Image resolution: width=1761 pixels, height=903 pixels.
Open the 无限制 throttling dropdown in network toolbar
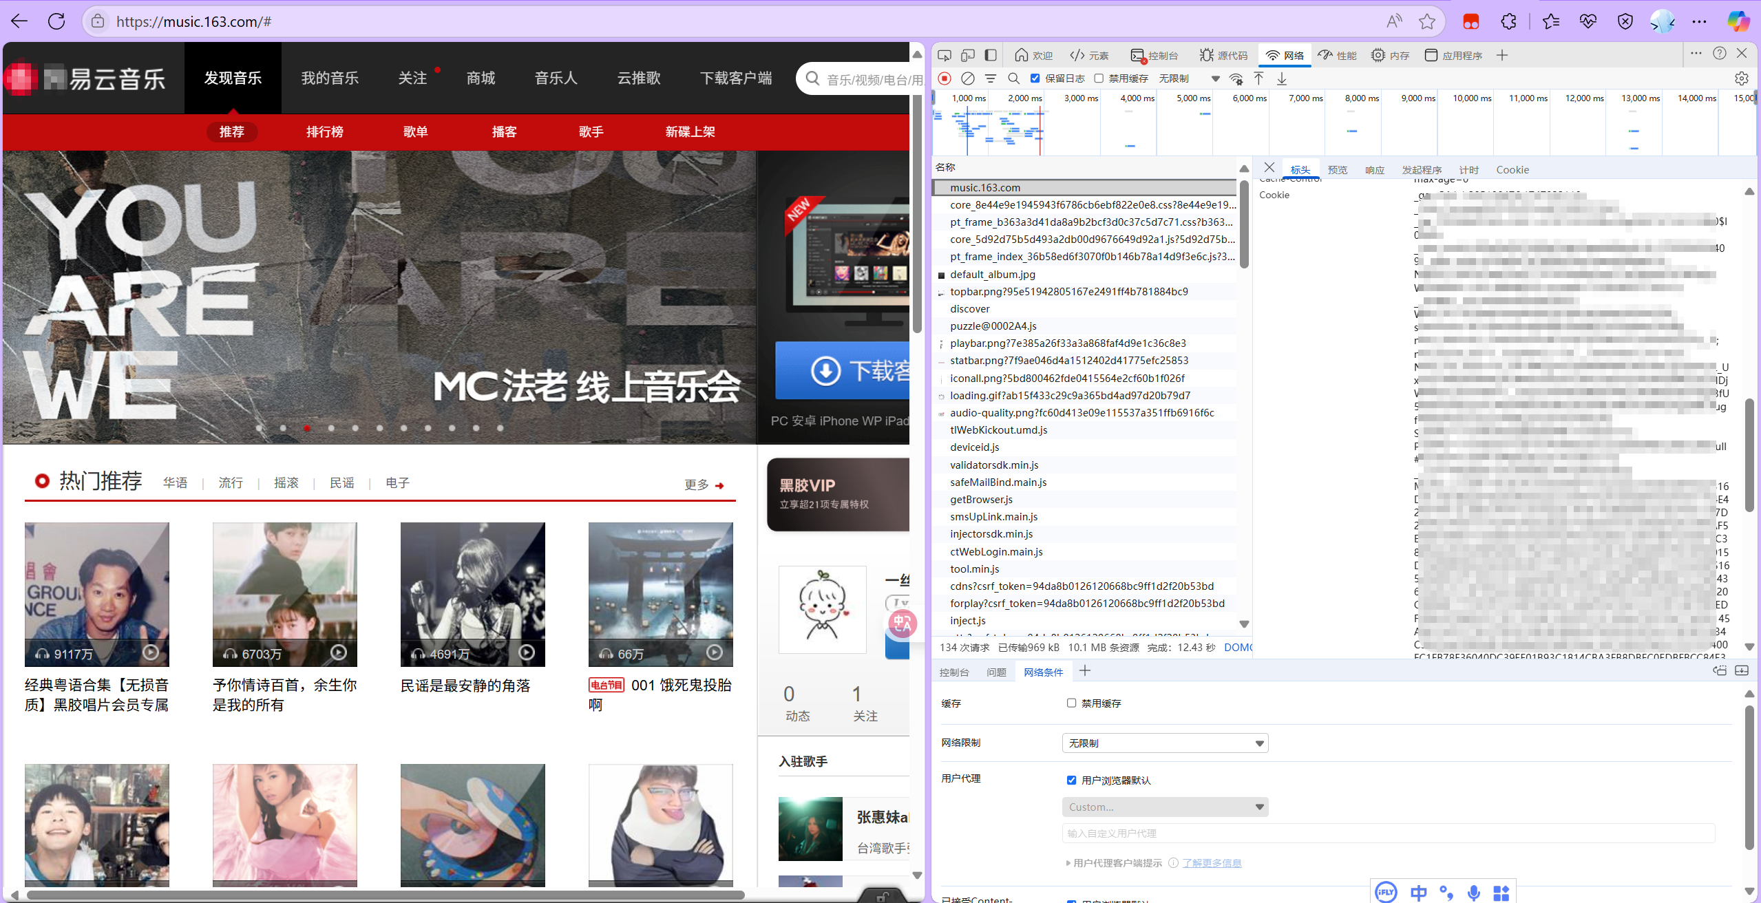point(1189,78)
